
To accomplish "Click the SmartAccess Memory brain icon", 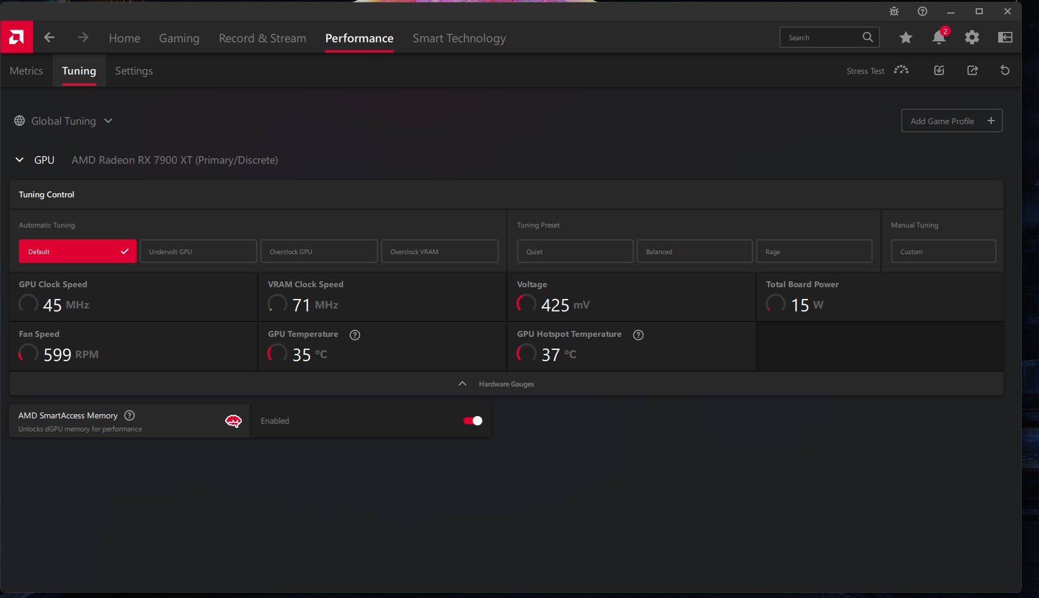I will (x=234, y=421).
